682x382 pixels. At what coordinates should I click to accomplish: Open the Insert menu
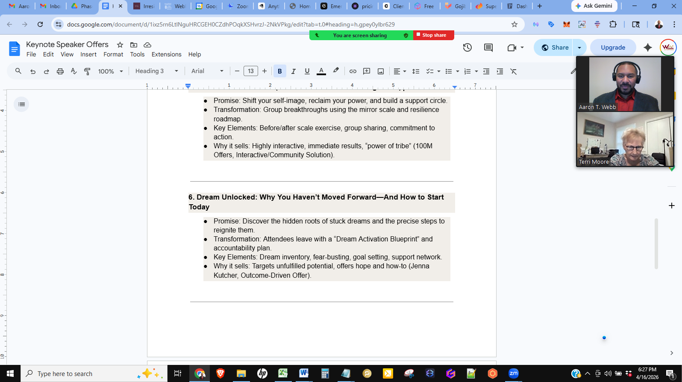(88, 54)
